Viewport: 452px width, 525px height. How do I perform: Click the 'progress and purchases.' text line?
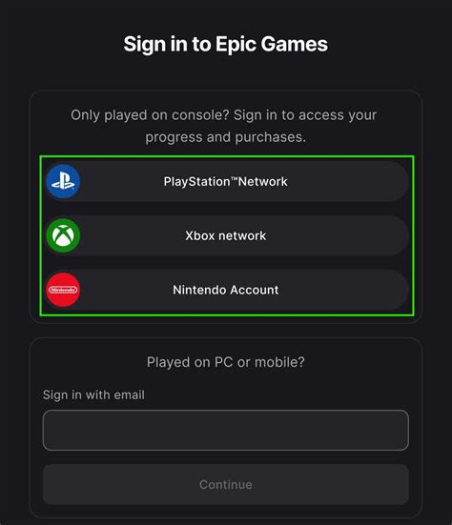[x=225, y=137]
